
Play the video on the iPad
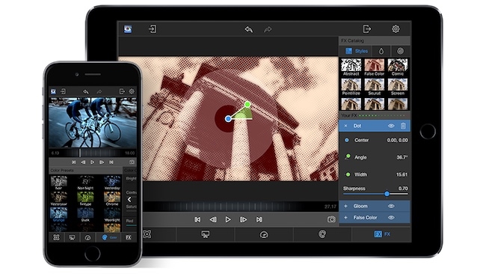coord(228,219)
